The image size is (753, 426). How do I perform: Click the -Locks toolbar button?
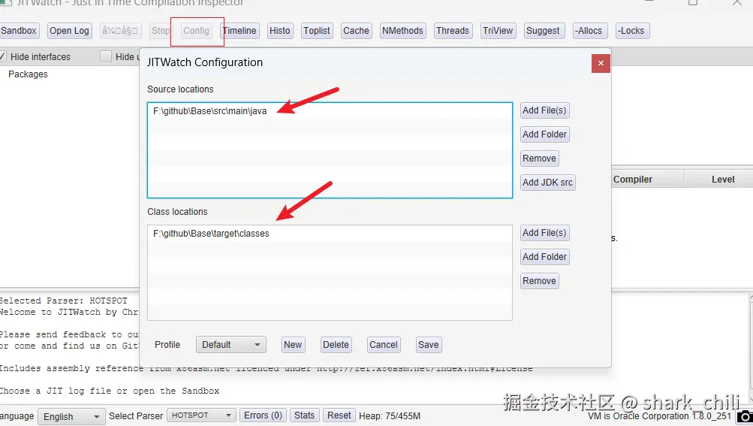632,31
